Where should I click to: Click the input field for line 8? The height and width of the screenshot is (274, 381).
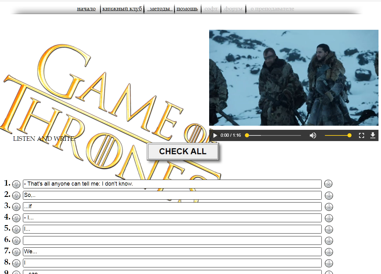172,263
